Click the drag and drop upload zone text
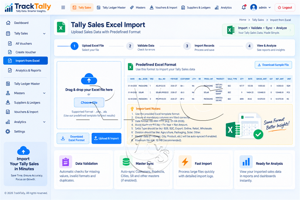 89,90
